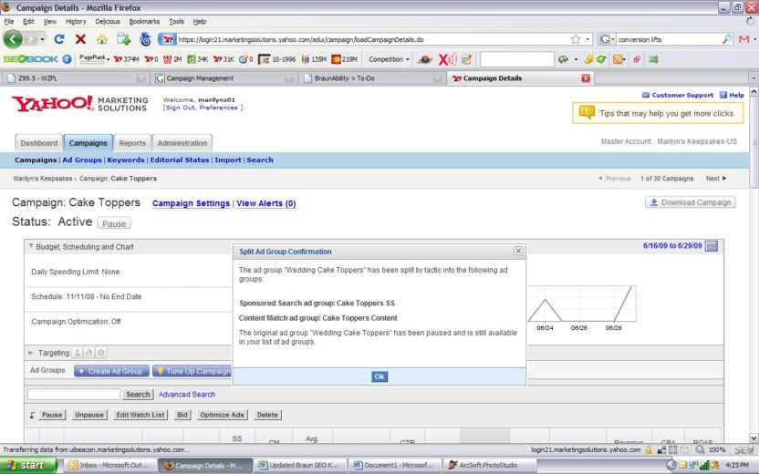The width and height of the screenshot is (759, 474).
Task: Go to the Firefox Home page icon
Action: [x=101, y=39]
